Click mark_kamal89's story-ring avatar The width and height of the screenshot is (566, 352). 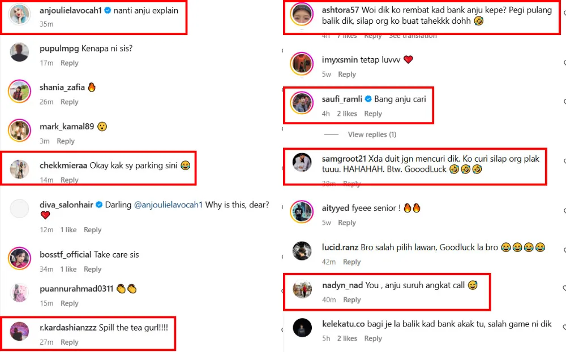pos(19,131)
